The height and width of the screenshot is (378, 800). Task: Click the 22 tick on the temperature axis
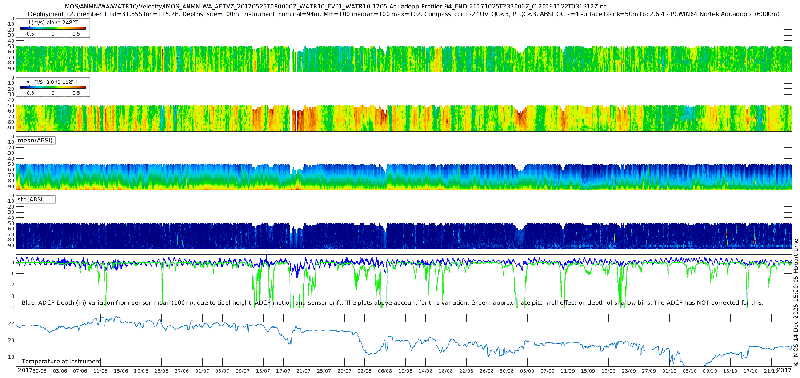(x=11, y=323)
